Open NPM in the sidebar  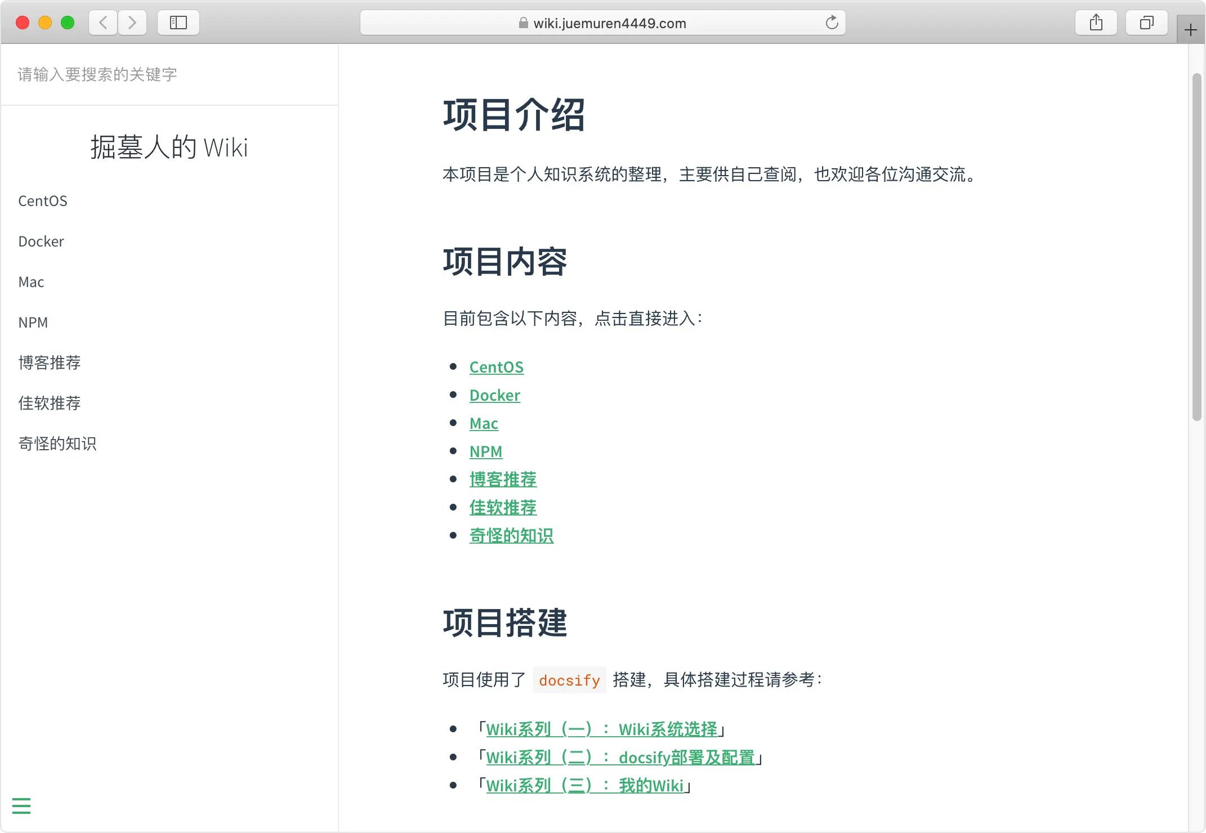[33, 323]
